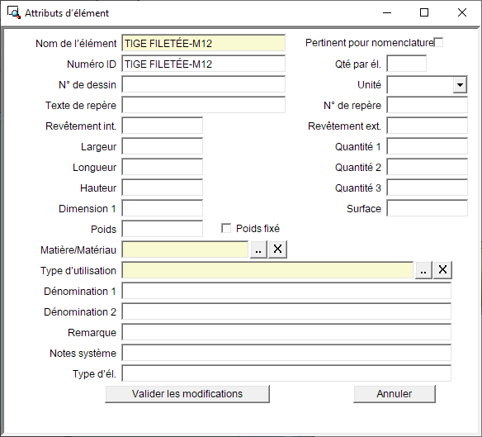Open the Type d'utilisation '..' browse button

tap(423, 270)
